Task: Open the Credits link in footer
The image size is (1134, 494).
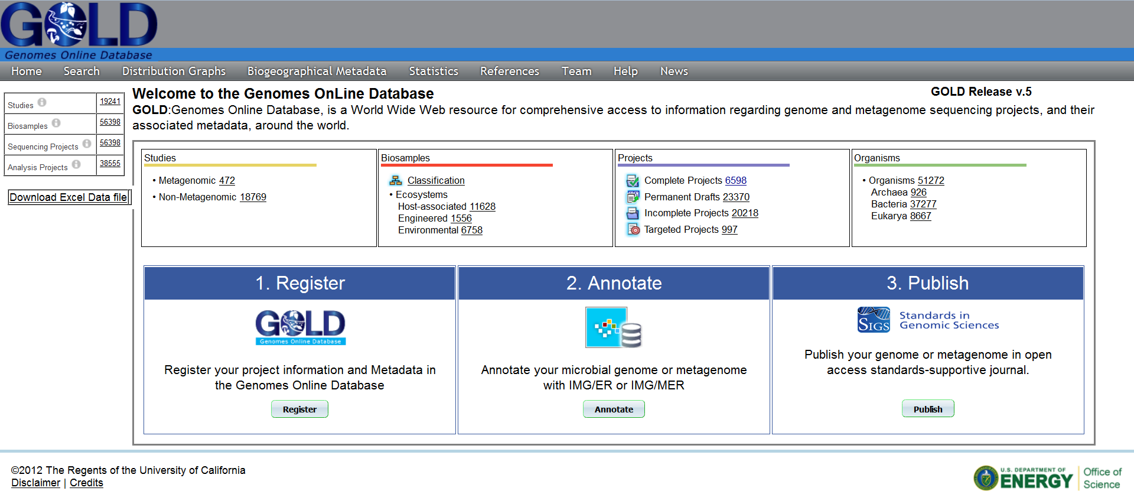Action: pyautogui.click(x=86, y=483)
